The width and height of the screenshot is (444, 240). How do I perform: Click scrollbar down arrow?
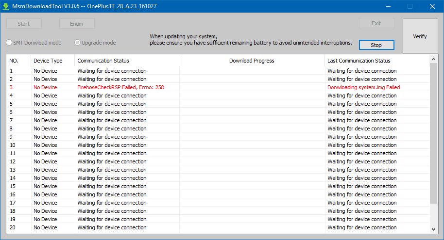(433, 229)
